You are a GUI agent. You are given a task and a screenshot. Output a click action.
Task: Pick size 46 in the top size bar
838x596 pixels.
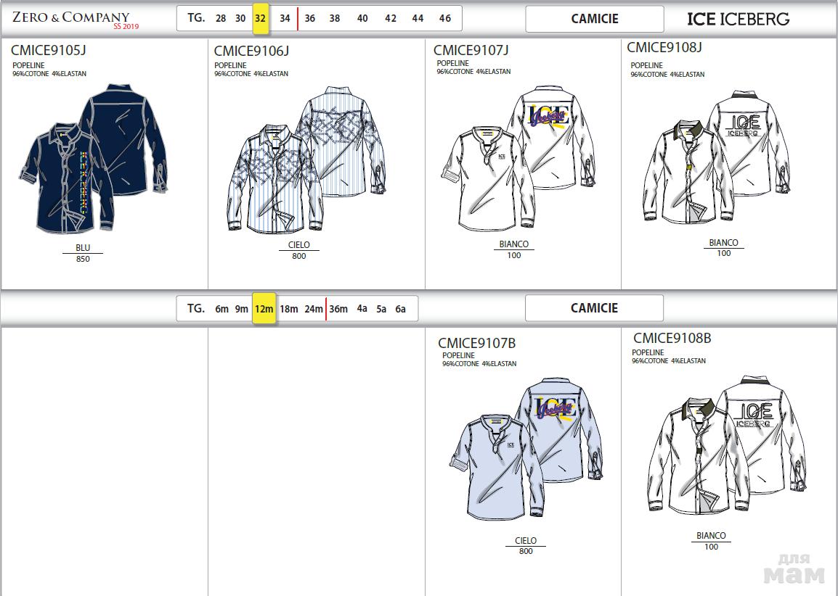click(445, 18)
